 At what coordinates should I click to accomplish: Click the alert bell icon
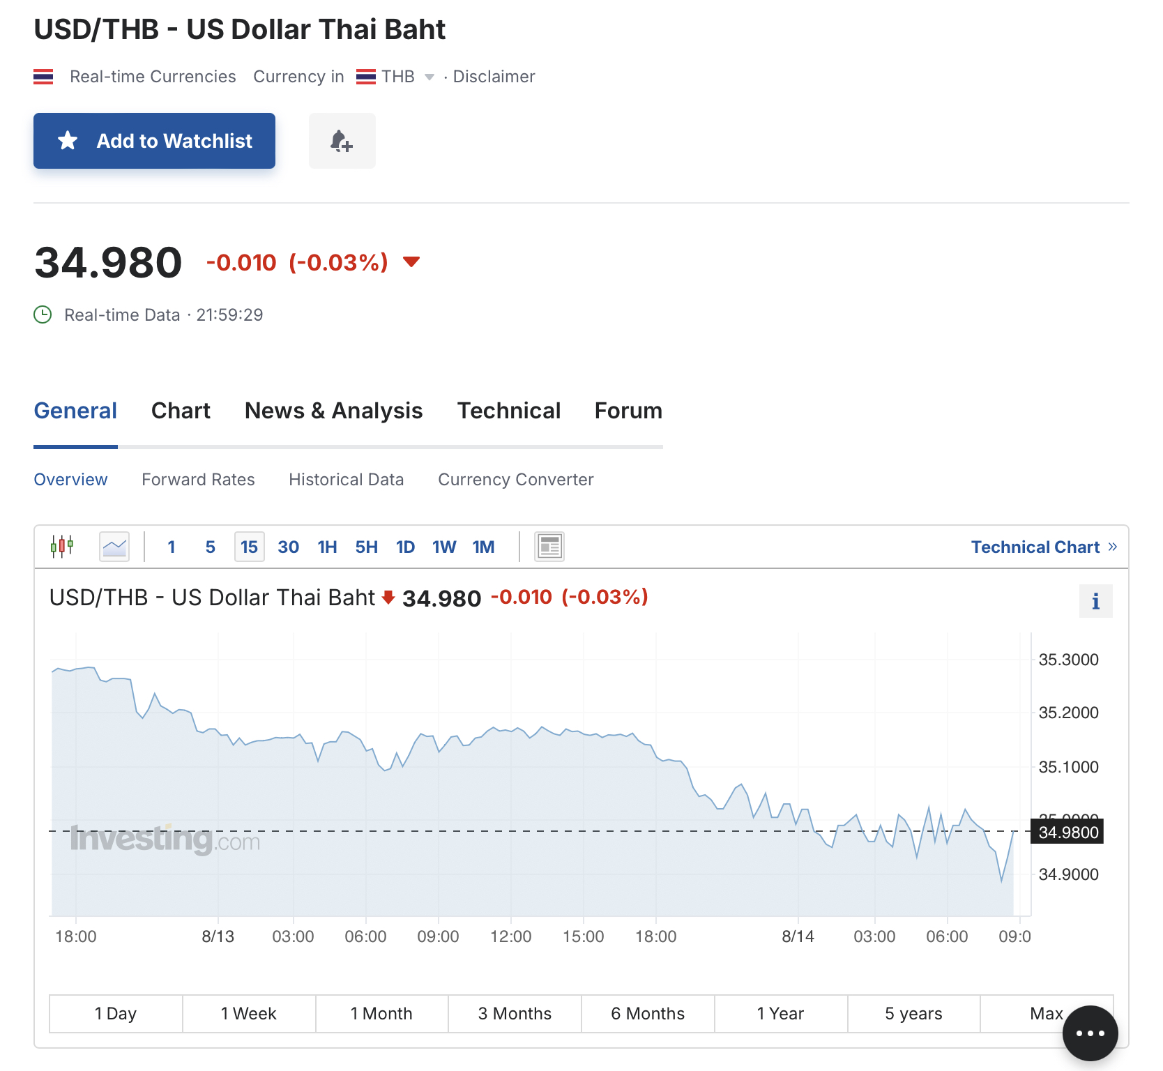[342, 141]
